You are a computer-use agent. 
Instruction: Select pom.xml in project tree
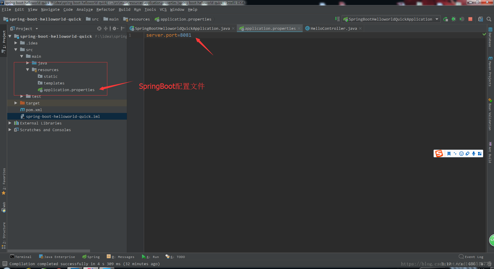[67, 110]
